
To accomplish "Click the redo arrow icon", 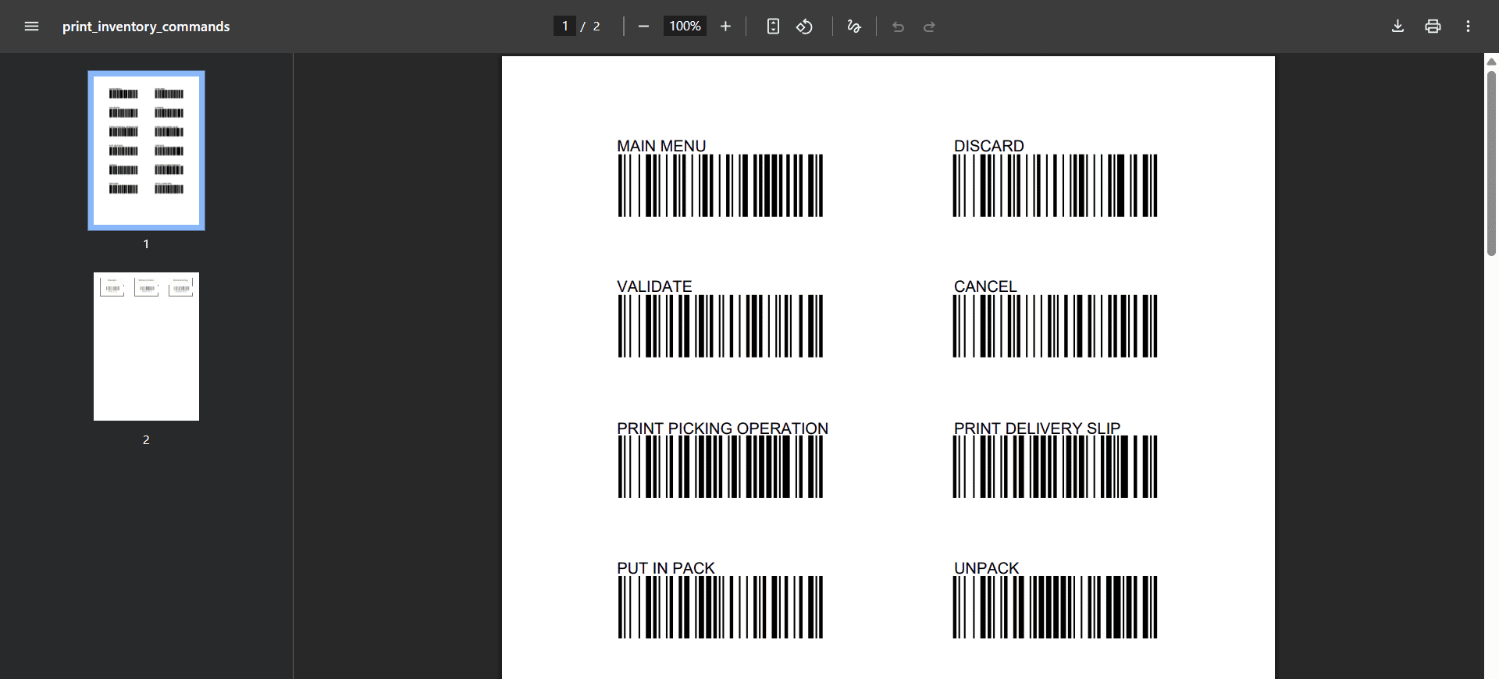I will (x=929, y=27).
